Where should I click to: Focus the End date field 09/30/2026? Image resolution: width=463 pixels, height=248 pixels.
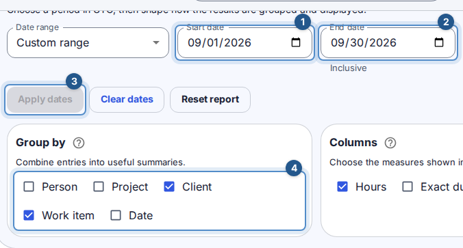click(x=388, y=43)
